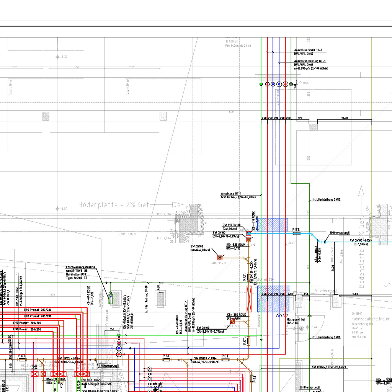Click the 'Anschluss WWB BT-1' label
The image size is (392, 392).
[x=308, y=50]
